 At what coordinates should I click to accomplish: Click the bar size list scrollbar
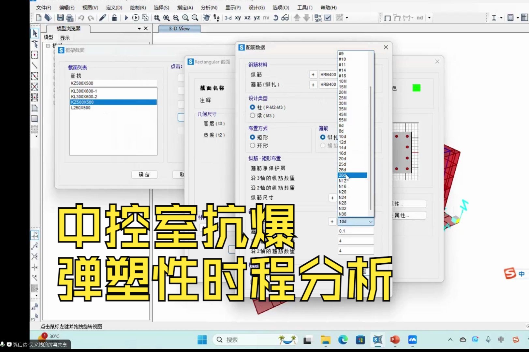[x=371, y=148]
